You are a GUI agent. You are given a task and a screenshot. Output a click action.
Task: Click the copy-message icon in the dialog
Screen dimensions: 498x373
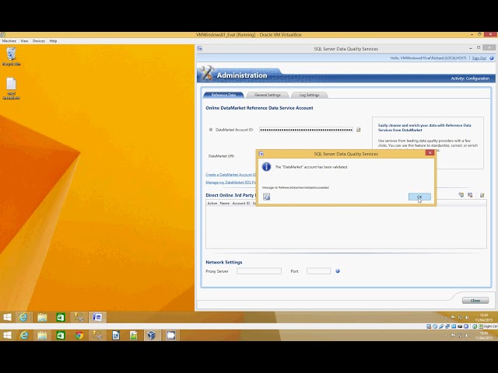(266, 197)
